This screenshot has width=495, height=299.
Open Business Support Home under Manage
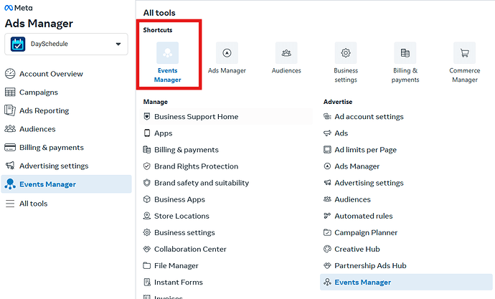coord(226,117)
